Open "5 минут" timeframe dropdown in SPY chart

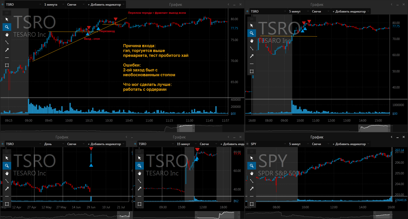point(299,144)
